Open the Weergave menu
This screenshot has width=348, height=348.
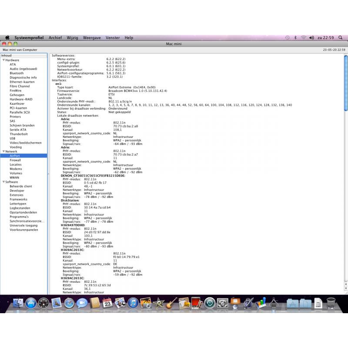[x=92, y=38]
